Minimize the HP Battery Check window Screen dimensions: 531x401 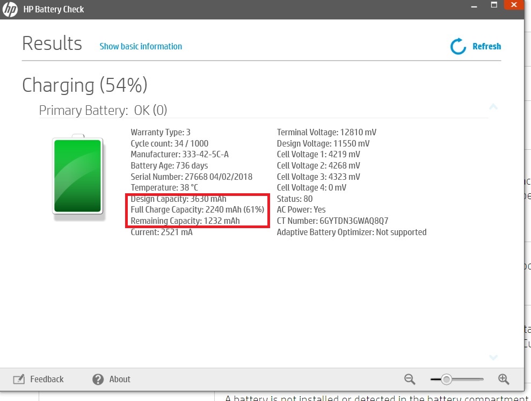pyautogui.click(x=473, y=6)
